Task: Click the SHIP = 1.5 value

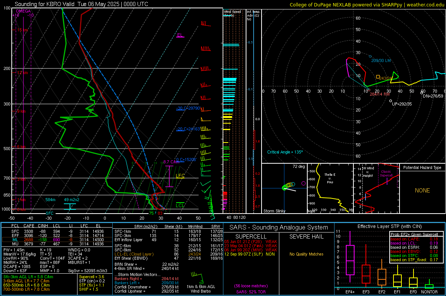Action: coord(88,289)
